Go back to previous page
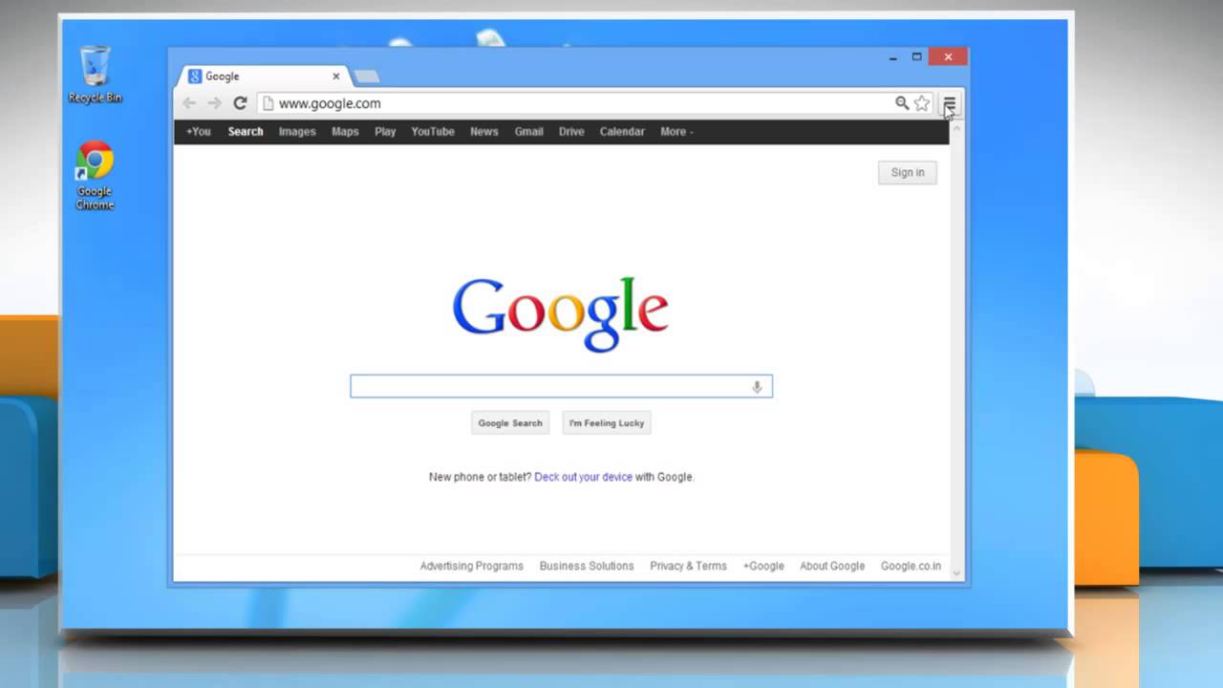 click(x=189, y=103)
